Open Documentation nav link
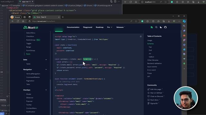The width and height of the screenshot is (206, 115). [73, 27]
